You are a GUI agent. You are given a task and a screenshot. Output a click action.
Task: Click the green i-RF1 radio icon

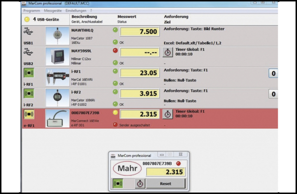(x=29, y=73)
